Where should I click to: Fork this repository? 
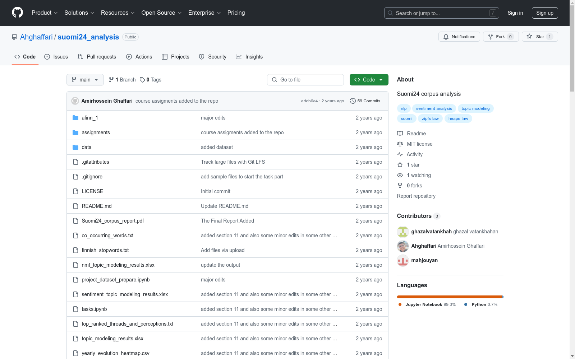[501, 37]
